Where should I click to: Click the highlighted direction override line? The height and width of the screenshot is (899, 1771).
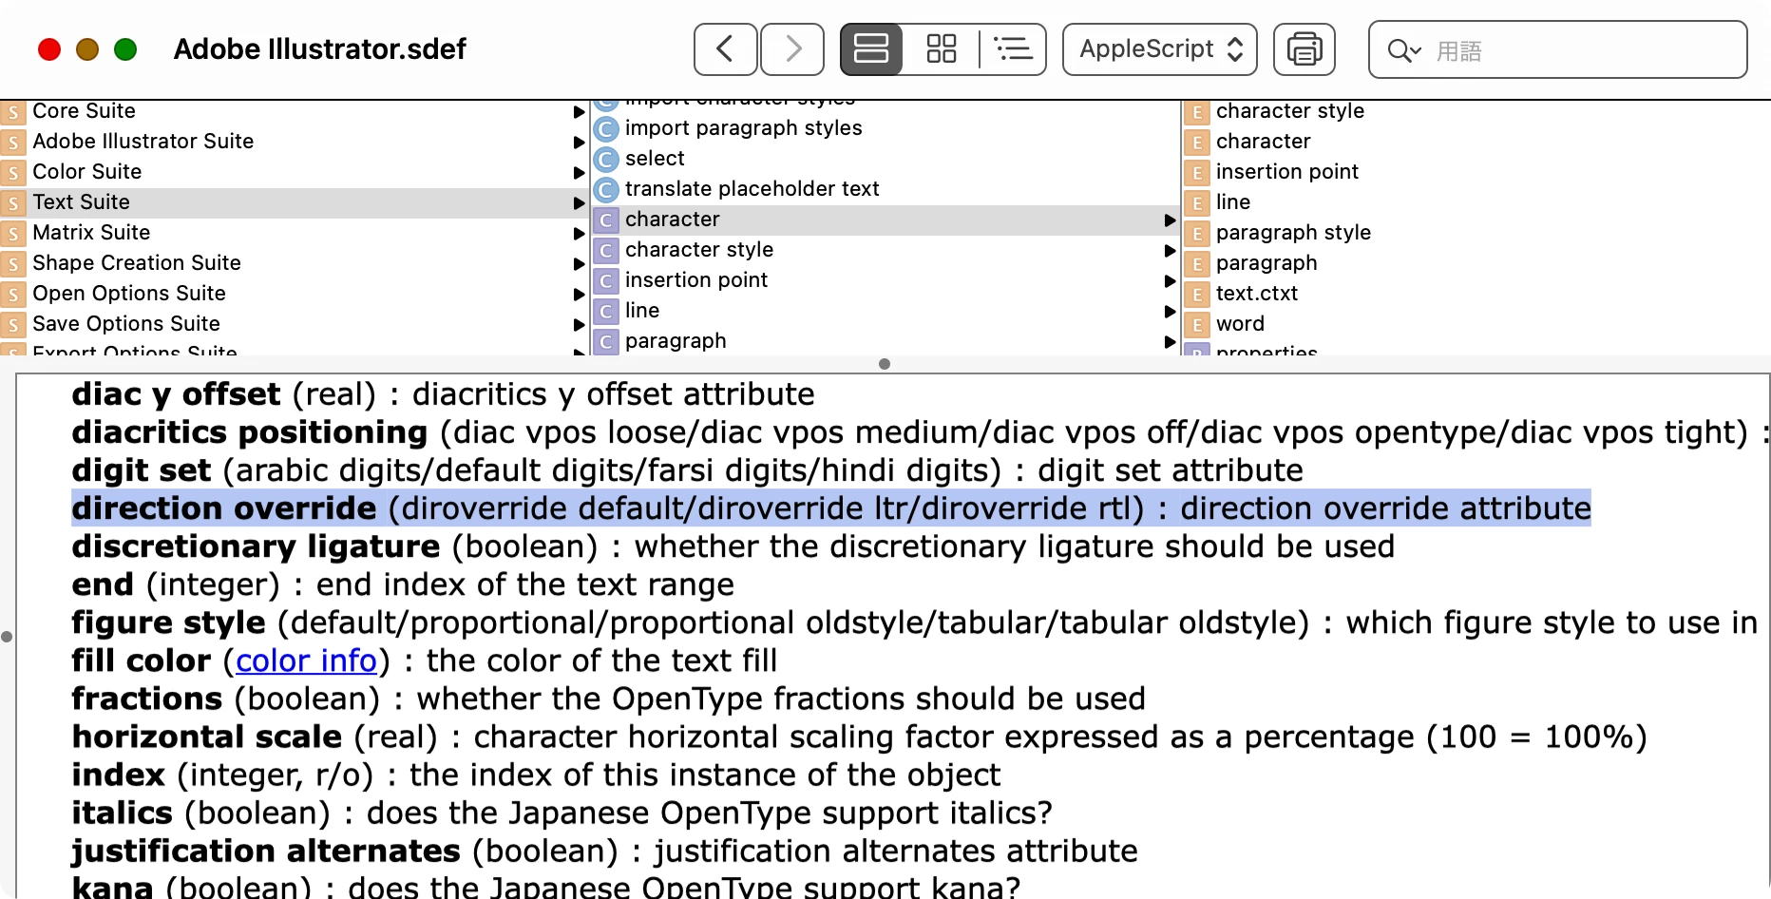831,508
